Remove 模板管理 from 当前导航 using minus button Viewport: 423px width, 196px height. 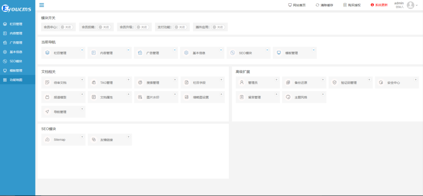click(314, 50)
